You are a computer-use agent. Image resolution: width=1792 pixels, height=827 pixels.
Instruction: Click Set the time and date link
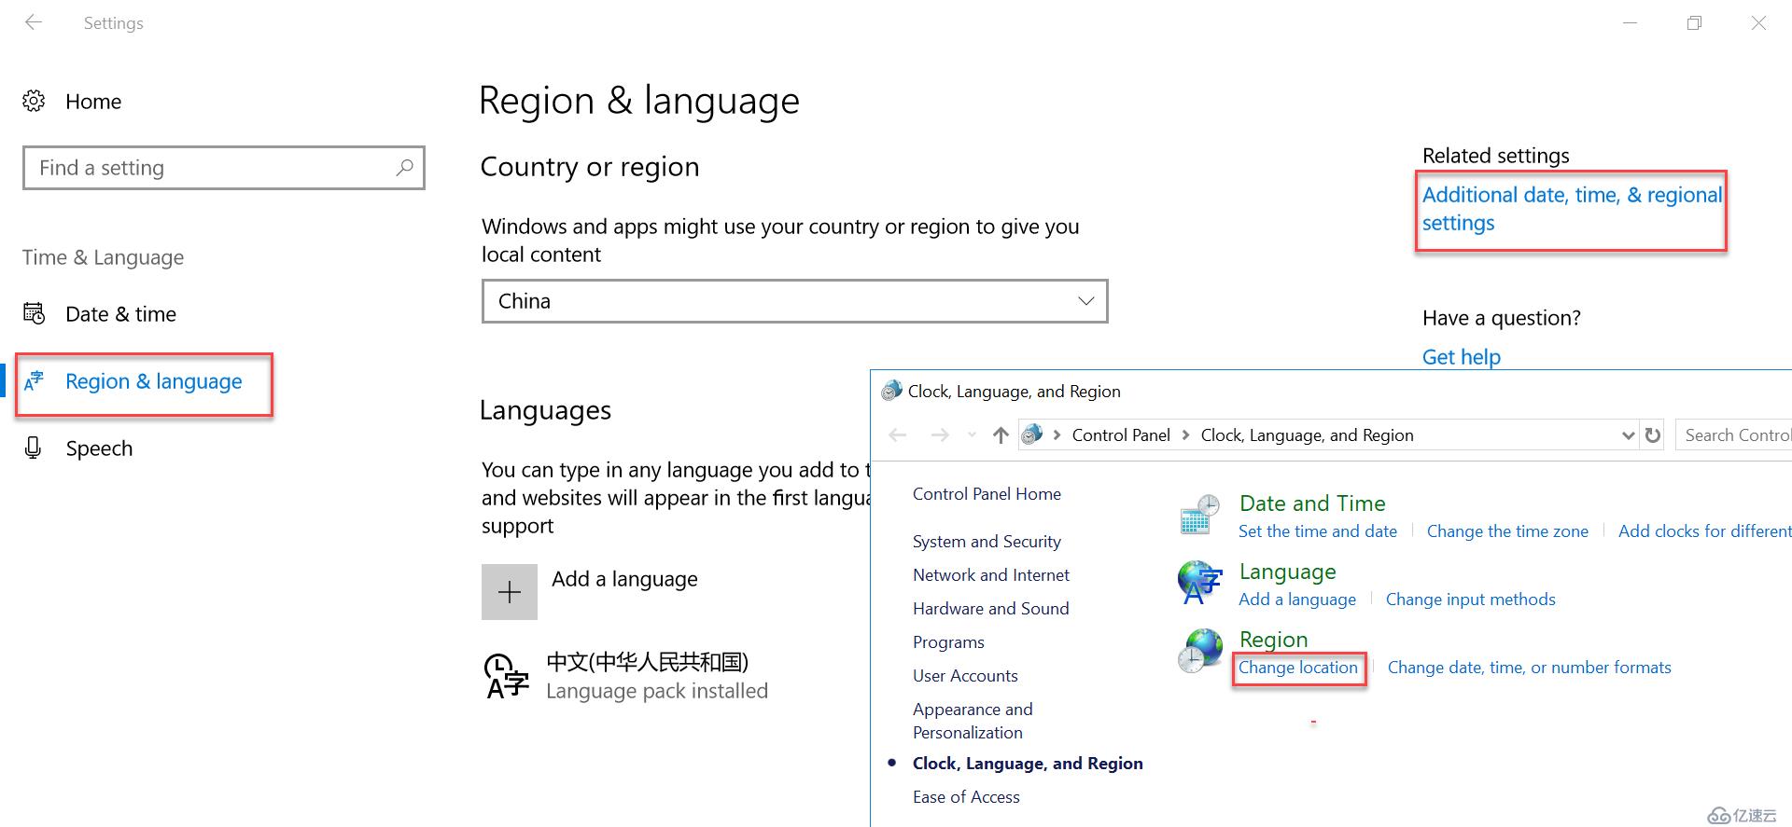[x=1318, y=531]
